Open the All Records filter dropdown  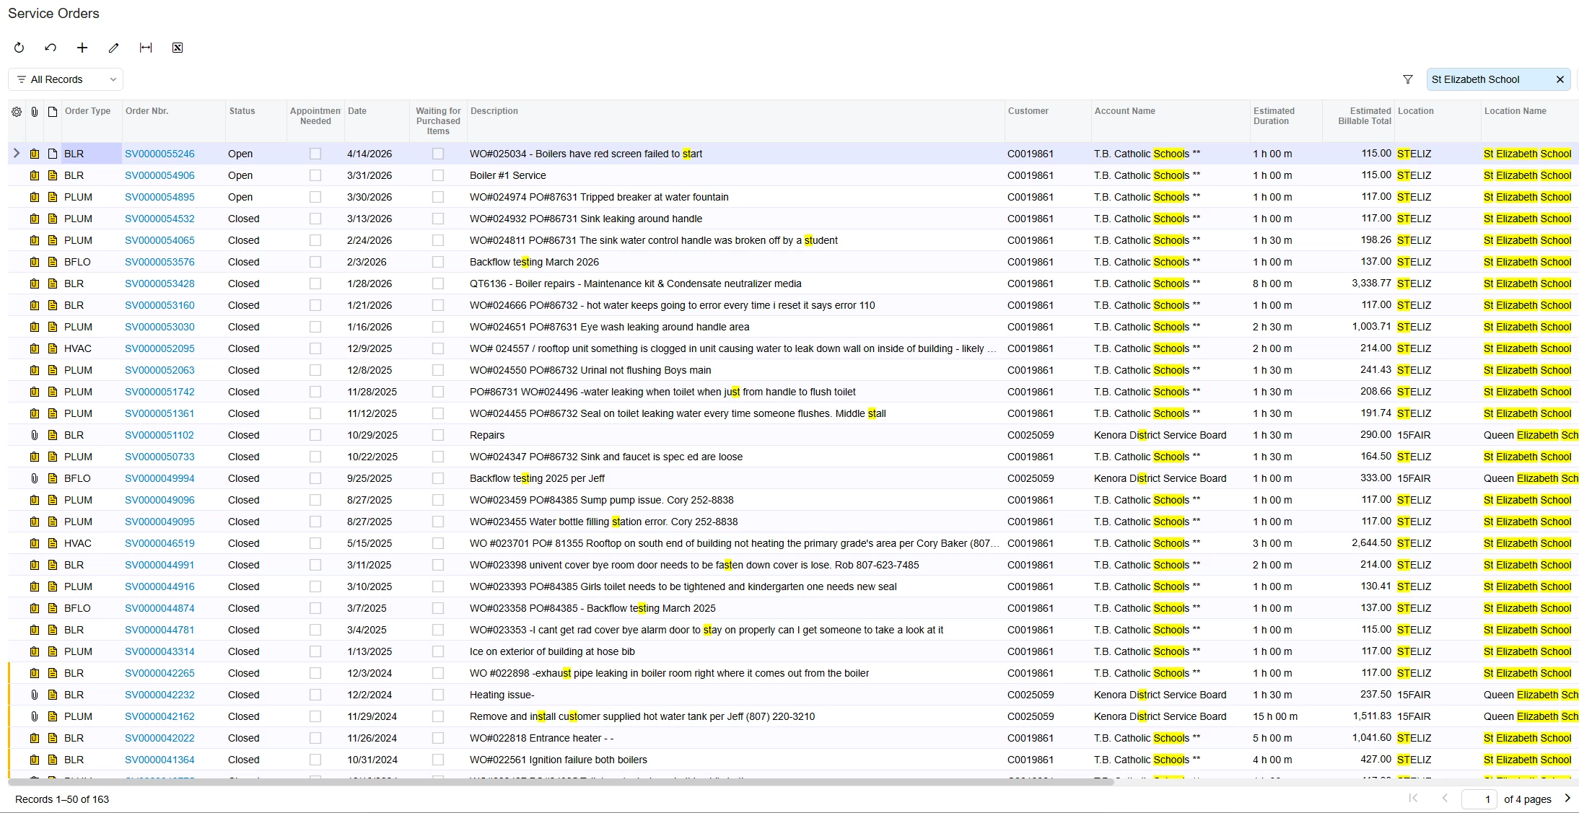pos(66,79)
